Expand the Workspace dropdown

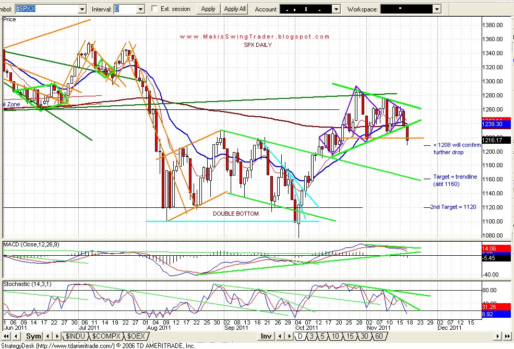pos(437,9)
